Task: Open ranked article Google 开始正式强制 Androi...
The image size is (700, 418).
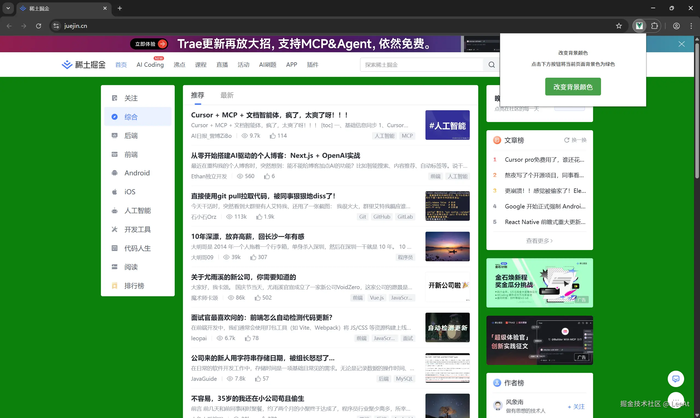Action: pos(545,207)
